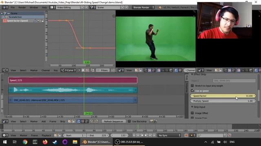Open the graph editor type selector
261x146 pixels.
coord(5,70)
